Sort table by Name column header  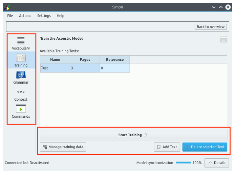[55, 60]
